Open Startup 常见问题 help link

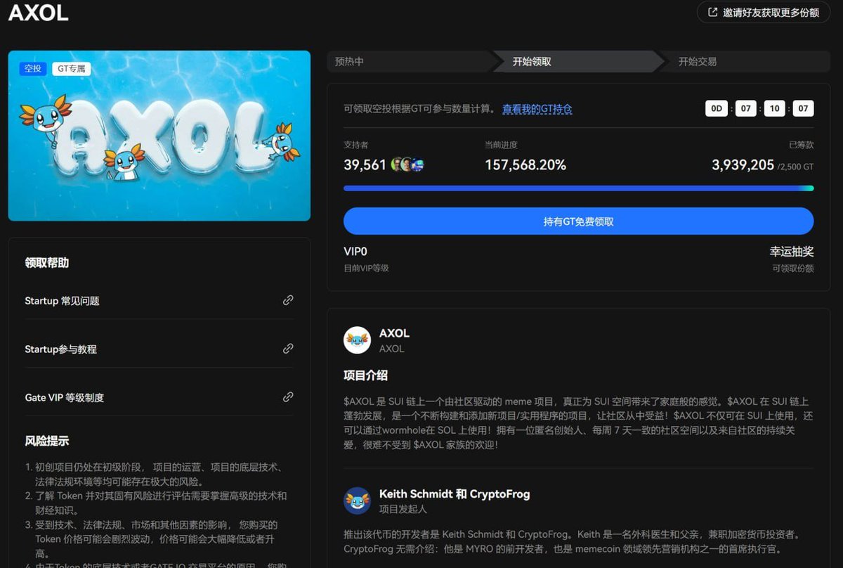pyautogui.click(x=62, y=301)
